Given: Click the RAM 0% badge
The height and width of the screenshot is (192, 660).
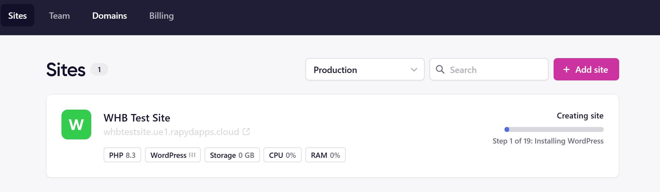Looking at the screenshot, I should pos(325,155).
